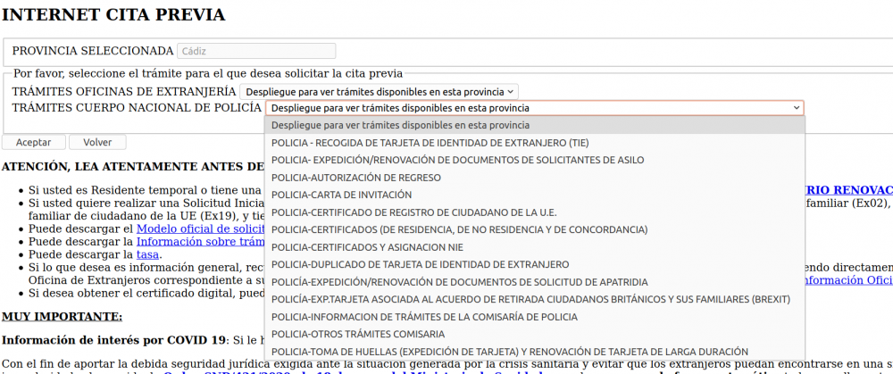Open the 'tasa' download link

147,254
